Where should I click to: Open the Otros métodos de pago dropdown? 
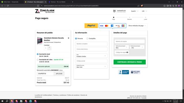137,26
